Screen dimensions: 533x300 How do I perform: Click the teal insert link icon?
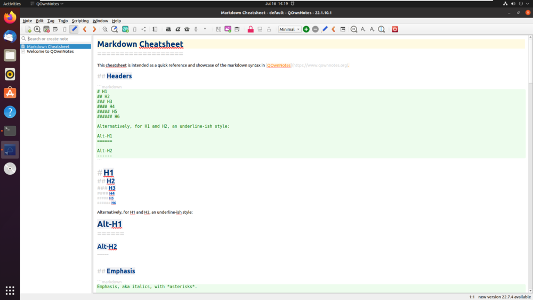125,29
